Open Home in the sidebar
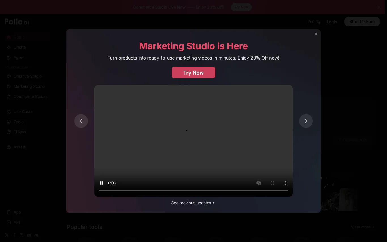The height and width of the screenshot is (242, 387). (27, 37)
